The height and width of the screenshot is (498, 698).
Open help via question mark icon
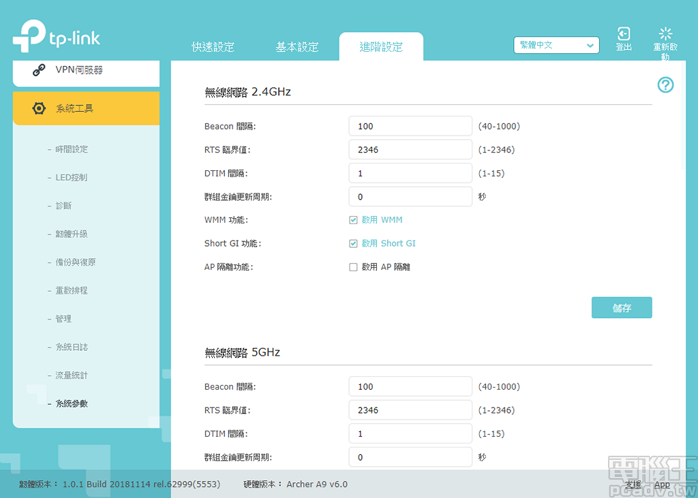(x=665, y=85)
